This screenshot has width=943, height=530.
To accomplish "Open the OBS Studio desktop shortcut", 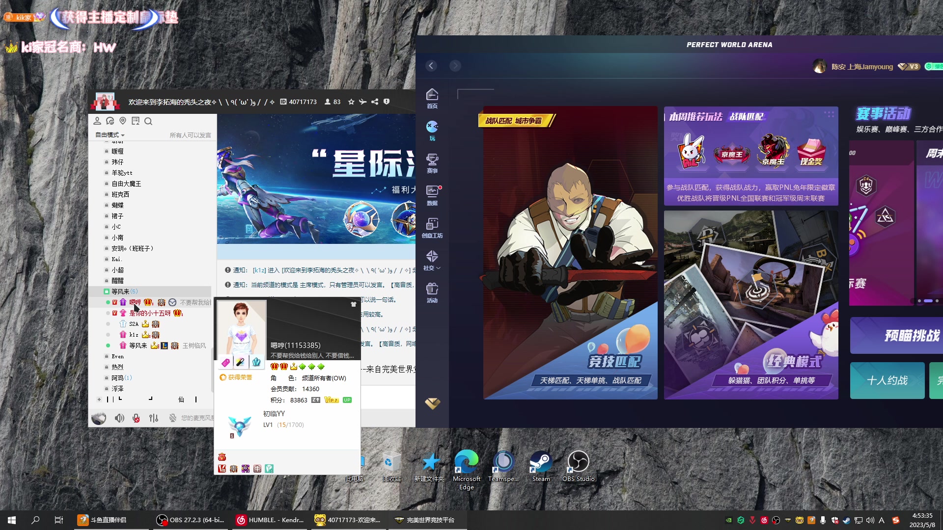I will [x=579, y=467].
